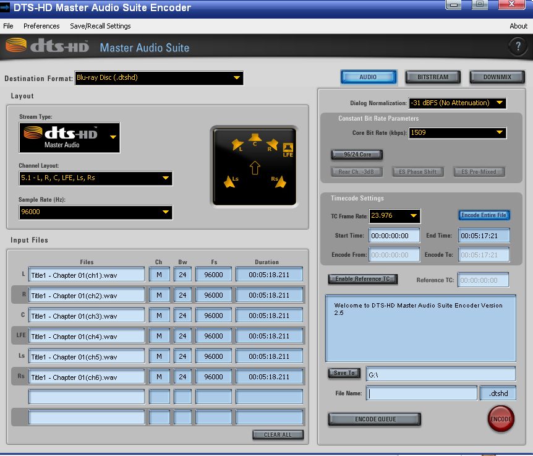Click the Ch M cell in Rs row

159,377
